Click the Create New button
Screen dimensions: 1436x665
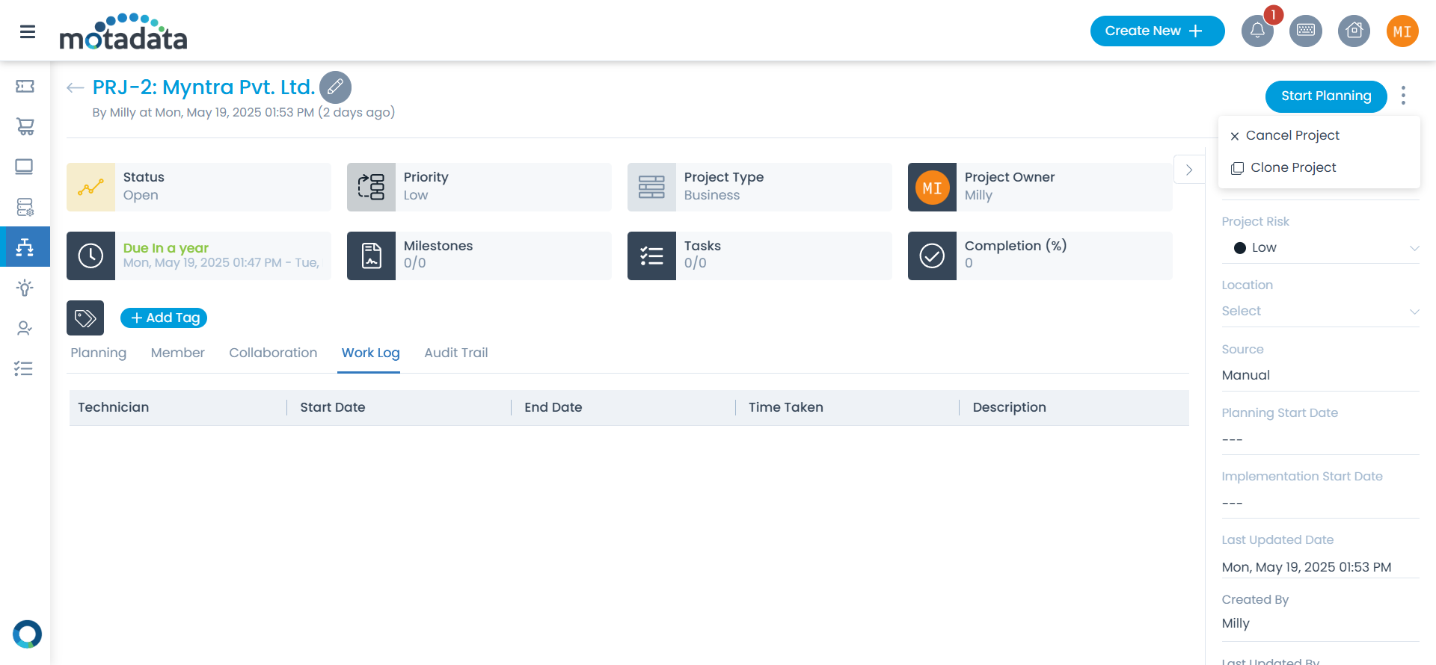1157,31
